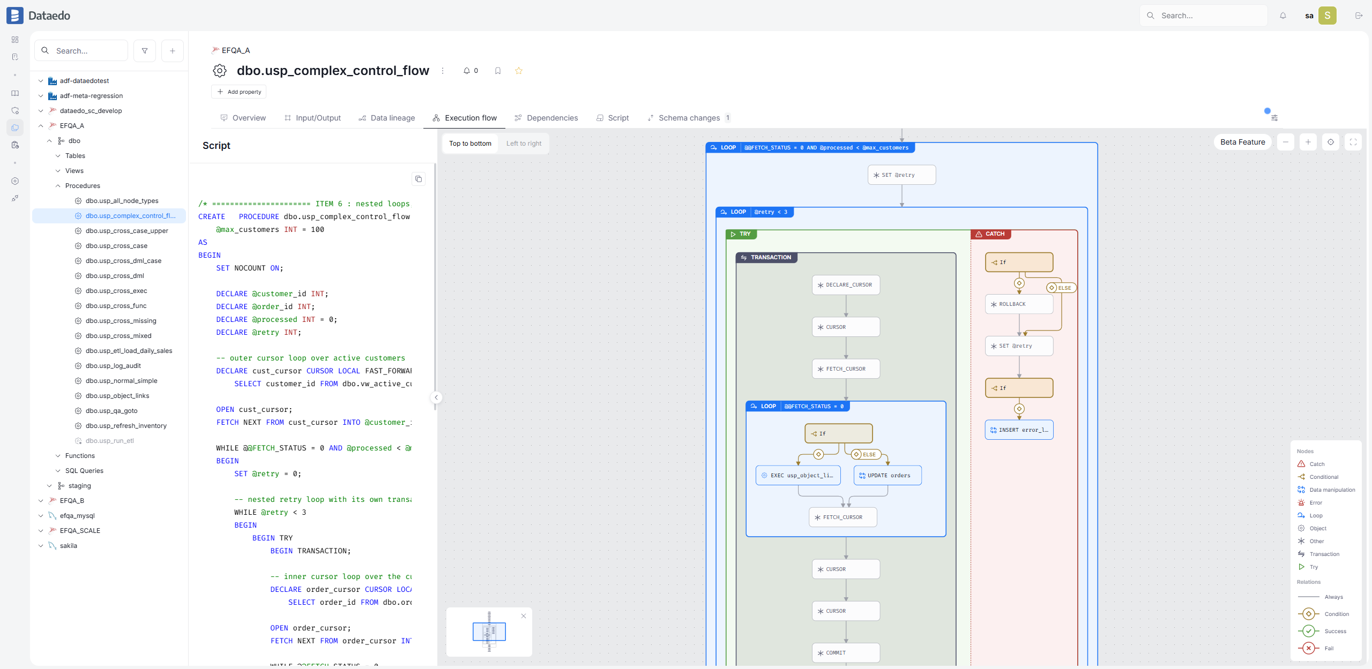Screen dimensions: 1372x669
Task: Click the Add property button
Action: 238,92
